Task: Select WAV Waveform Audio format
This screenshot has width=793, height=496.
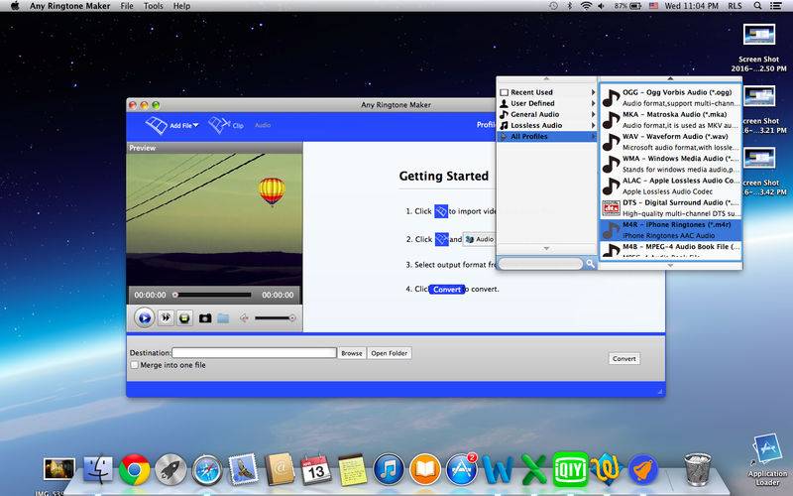Action: click(x=671, y=142)
